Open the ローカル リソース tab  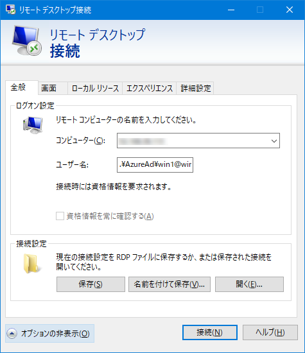95,88
